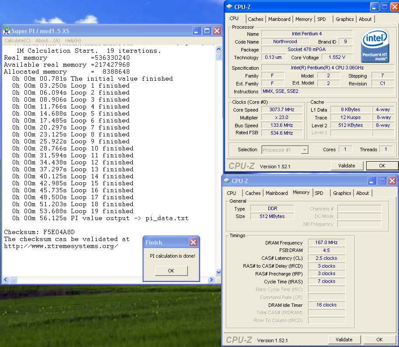Open About tab in lower CPU-Z window

click(363, 193)
